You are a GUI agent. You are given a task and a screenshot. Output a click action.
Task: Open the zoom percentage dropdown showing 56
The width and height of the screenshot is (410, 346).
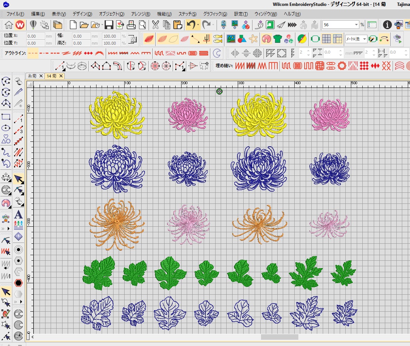click(x=356, y=25)
